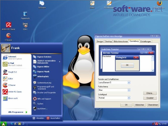The height and width of the screenshot is (126, 168).
Task: Expand Zuletzt verwendete Dokumente submenu
Action: pos(47,62)
